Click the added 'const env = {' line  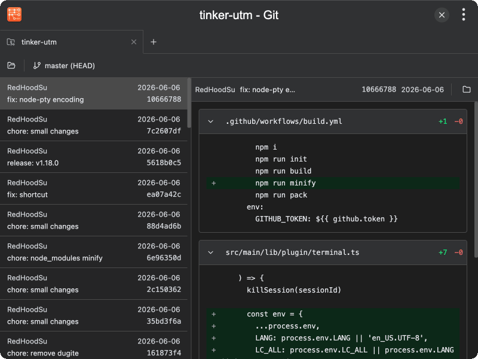(333, 314)
